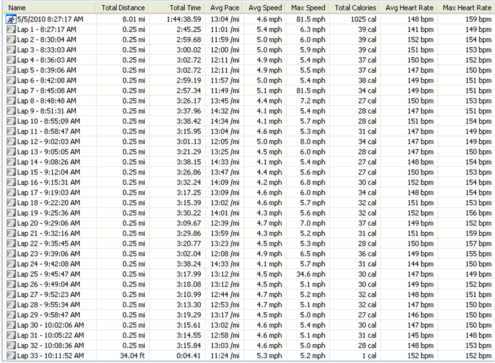
Task: Sort by the Total Time column header
Action: pos(177,8)
